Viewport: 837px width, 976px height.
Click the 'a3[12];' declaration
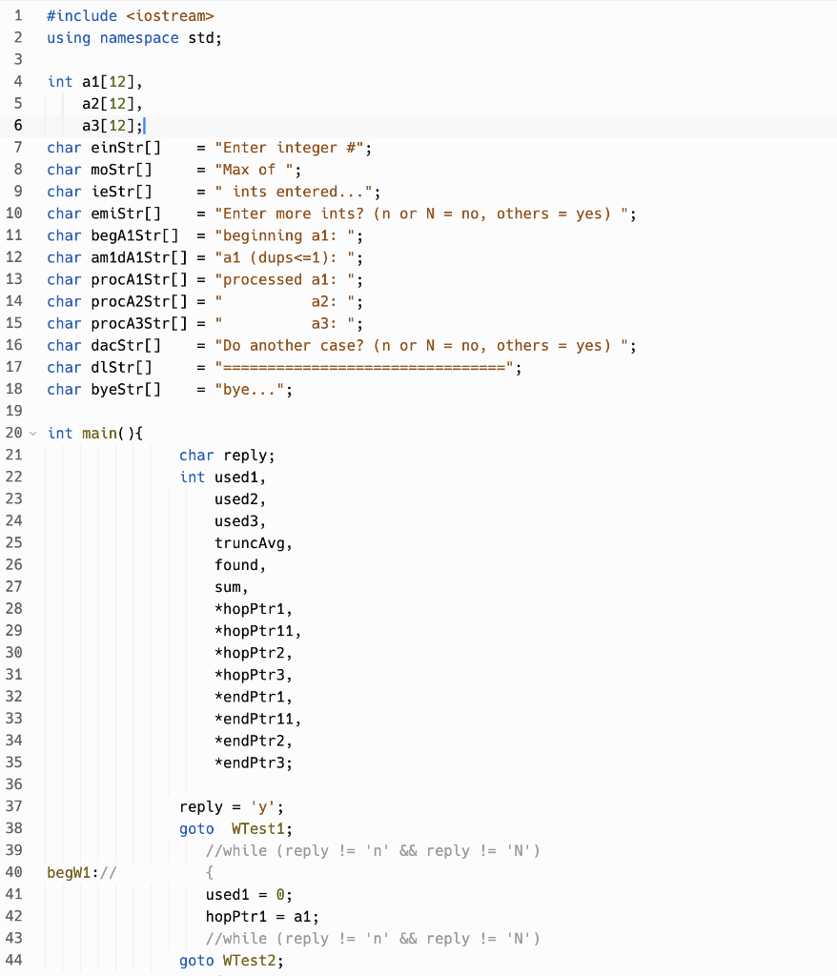[112, 126]
